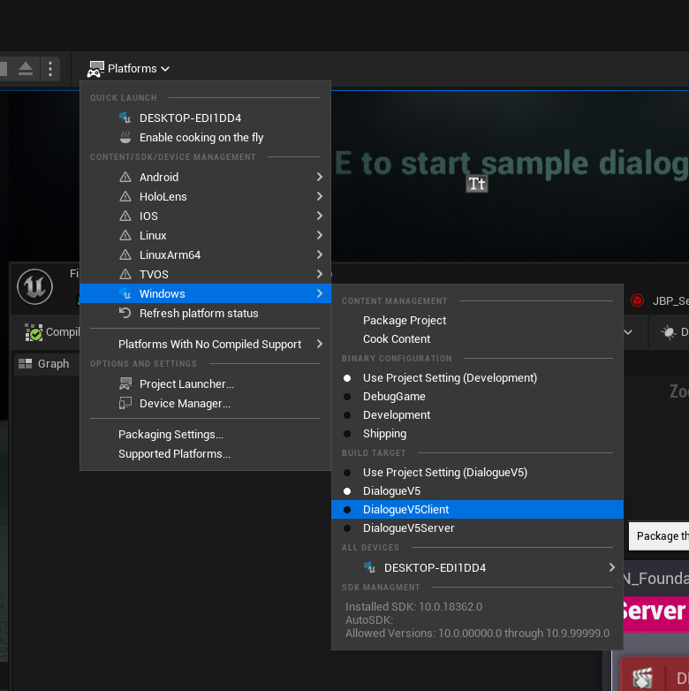Select the Shipping binary configuration
The height and width of the screenshot is (691, 689).
(x=384, y=434)
